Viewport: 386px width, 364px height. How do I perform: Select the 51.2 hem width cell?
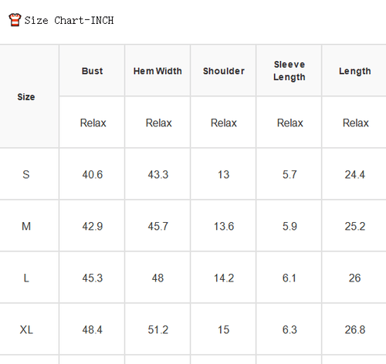(157, 329)
